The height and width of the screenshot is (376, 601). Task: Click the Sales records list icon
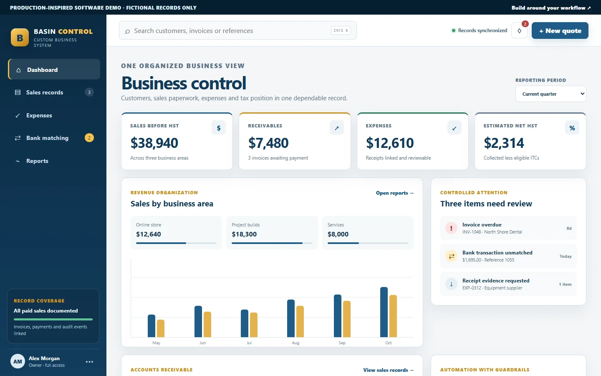(18, 92)
